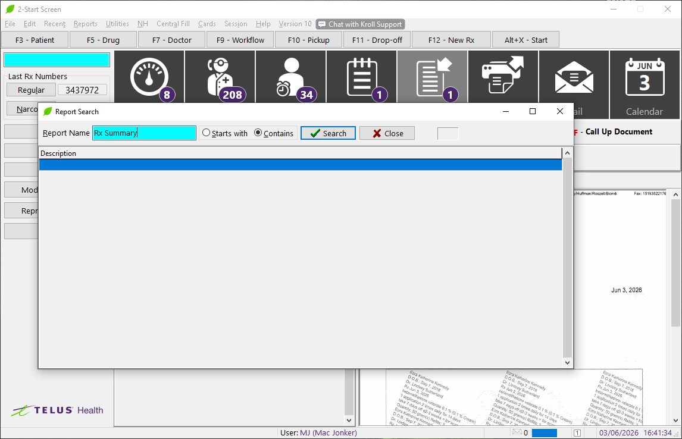
Task: Open the Central Fill menu
Action: (x=173, y=24)
